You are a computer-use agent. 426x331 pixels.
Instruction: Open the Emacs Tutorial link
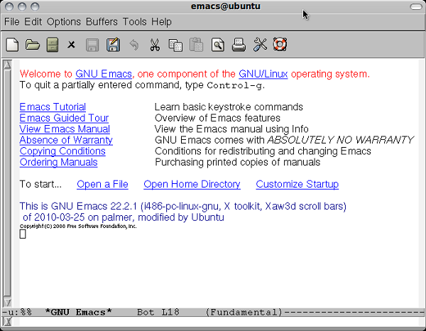pyautogui.click(x=53, y=107)
